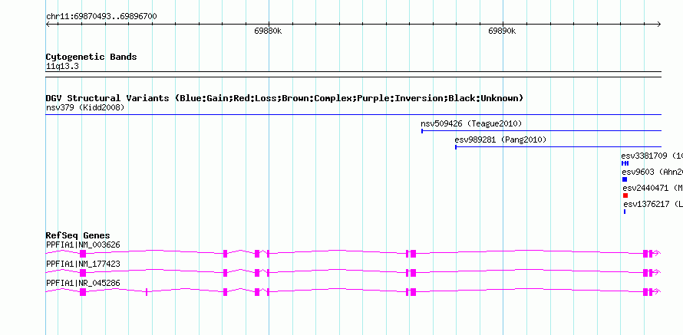Open the PPFIA1|NM_003626 transcript label
Screen dimensions: 683x335
(83, 245)
